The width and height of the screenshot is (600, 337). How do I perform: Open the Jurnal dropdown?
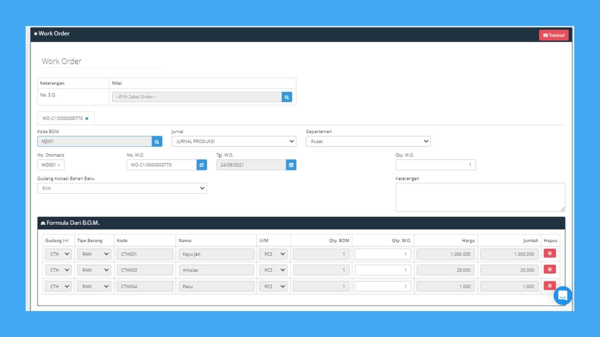[x=234, y=141]
